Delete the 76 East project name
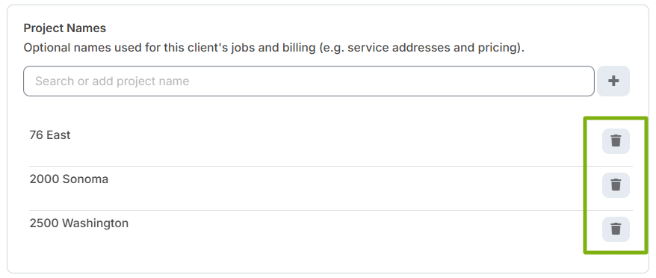Image resolution: width=656 pixels, height=278 pixels. click(616, 141)
